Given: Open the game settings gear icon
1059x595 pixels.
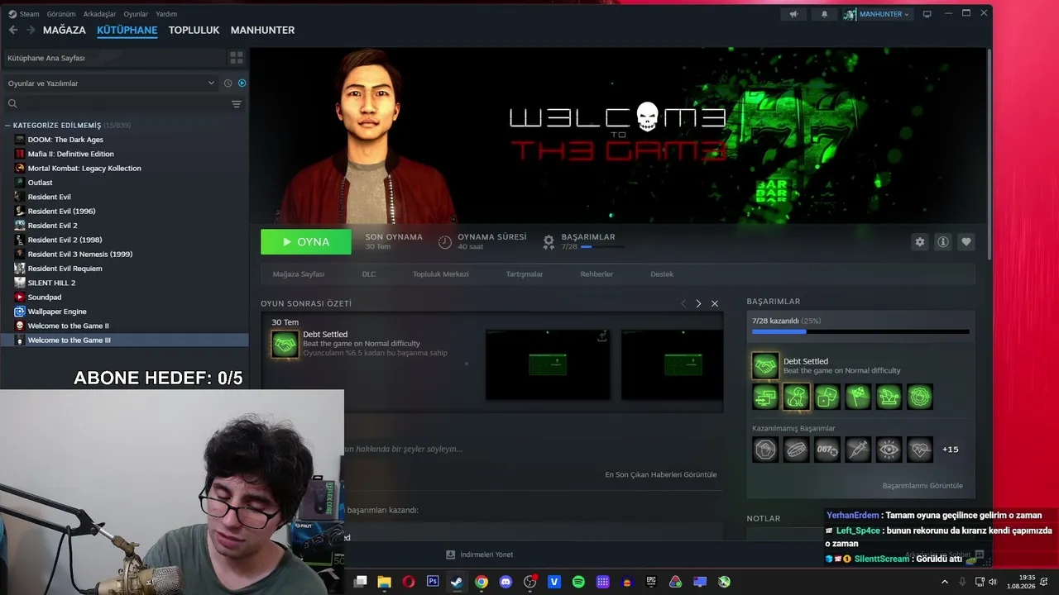Looking at the screenshot, I should [919, 242].
